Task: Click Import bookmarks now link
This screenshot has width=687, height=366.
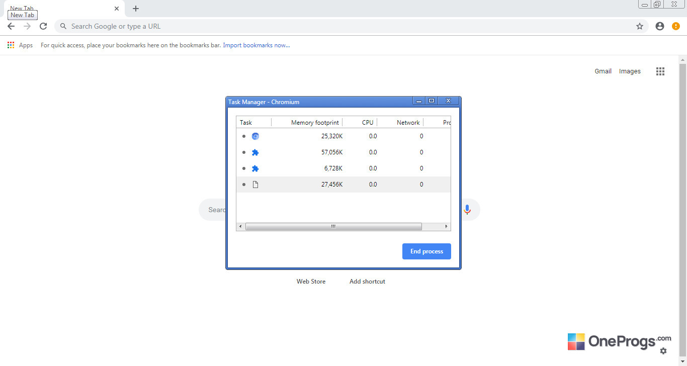Action: pos(256,45)
